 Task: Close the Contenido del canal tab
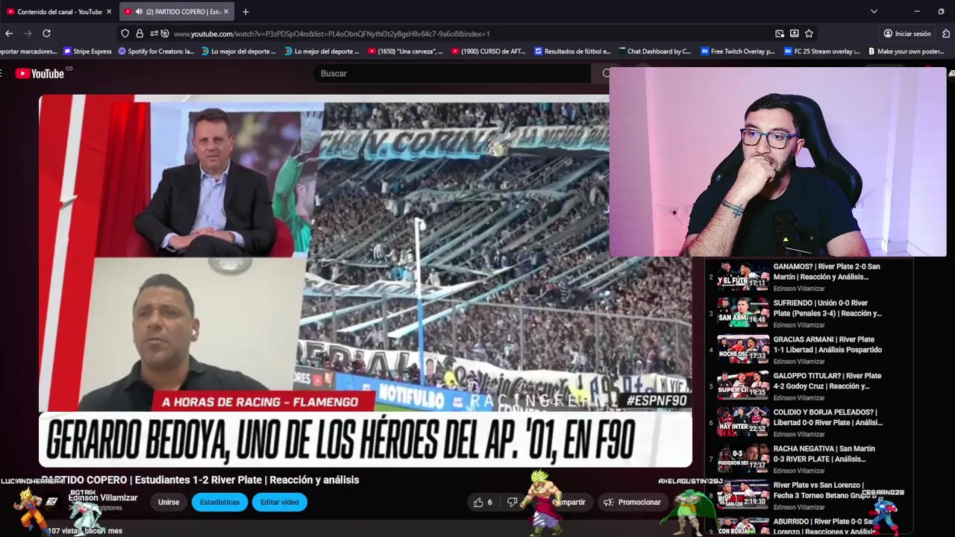pos(109,11)
